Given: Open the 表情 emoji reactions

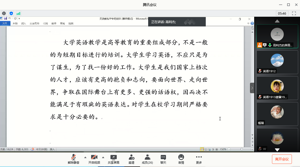Looking at the screenshot, I should point(181,159).
